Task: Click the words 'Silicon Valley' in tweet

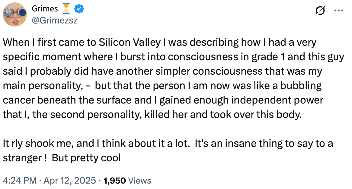Action: click(130, 42)
